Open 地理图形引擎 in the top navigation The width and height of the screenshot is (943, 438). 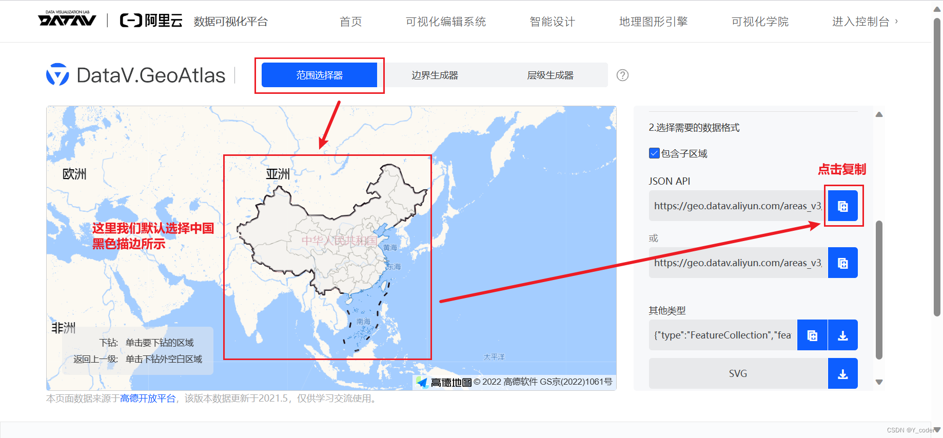point(653,22)
